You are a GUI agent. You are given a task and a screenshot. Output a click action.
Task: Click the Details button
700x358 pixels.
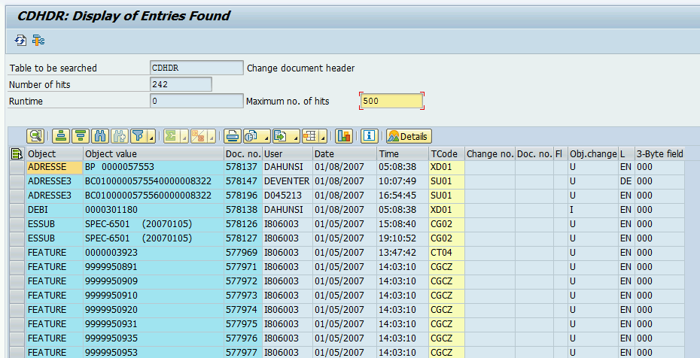tap(409, 136)
